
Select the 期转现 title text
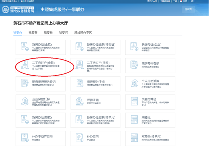(146, 118)
